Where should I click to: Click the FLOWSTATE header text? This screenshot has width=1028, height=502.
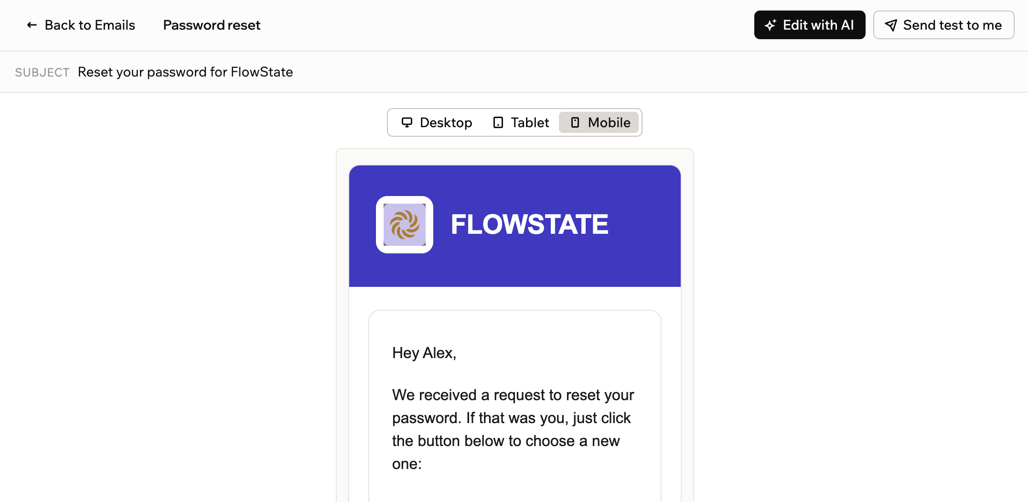529,224
